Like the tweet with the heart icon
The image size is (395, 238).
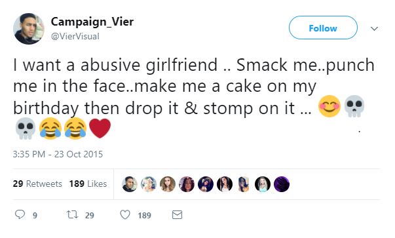pyautogui.click(x=125, y=215)
